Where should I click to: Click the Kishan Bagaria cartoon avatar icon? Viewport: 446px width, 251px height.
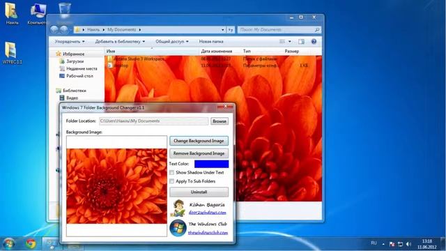(178, 208)
